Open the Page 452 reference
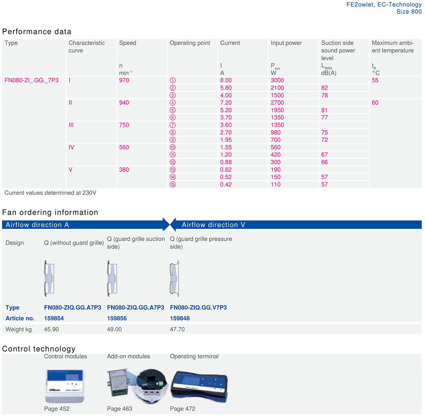 (x=57, y=409)
